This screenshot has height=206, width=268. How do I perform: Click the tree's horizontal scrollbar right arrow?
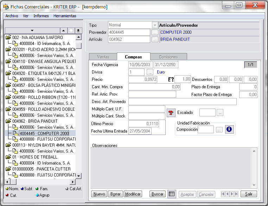click(x=73, y=182)
